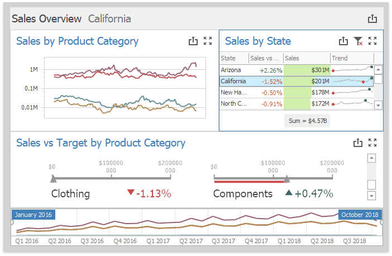
Task: Export the Sales vs Target gauges
Action: pyautogui.click(x=358, y=143)
